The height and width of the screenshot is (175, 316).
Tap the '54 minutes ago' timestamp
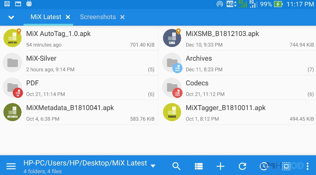click(44, 45)
